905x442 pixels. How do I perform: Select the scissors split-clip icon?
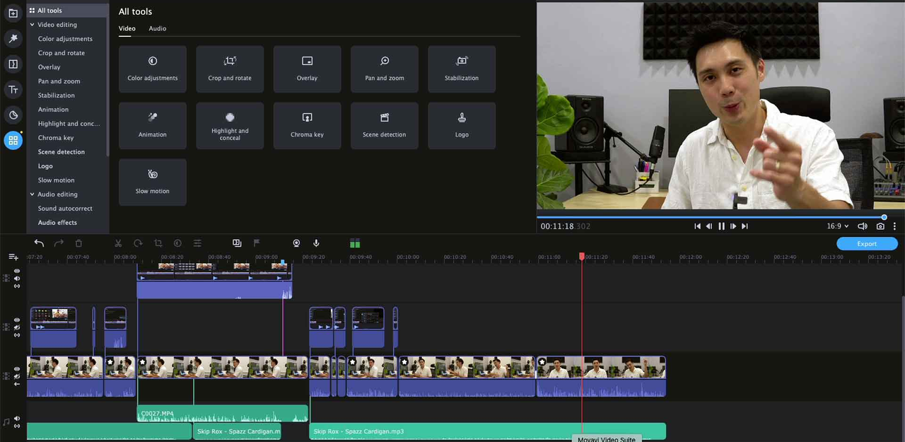[118, 243]
